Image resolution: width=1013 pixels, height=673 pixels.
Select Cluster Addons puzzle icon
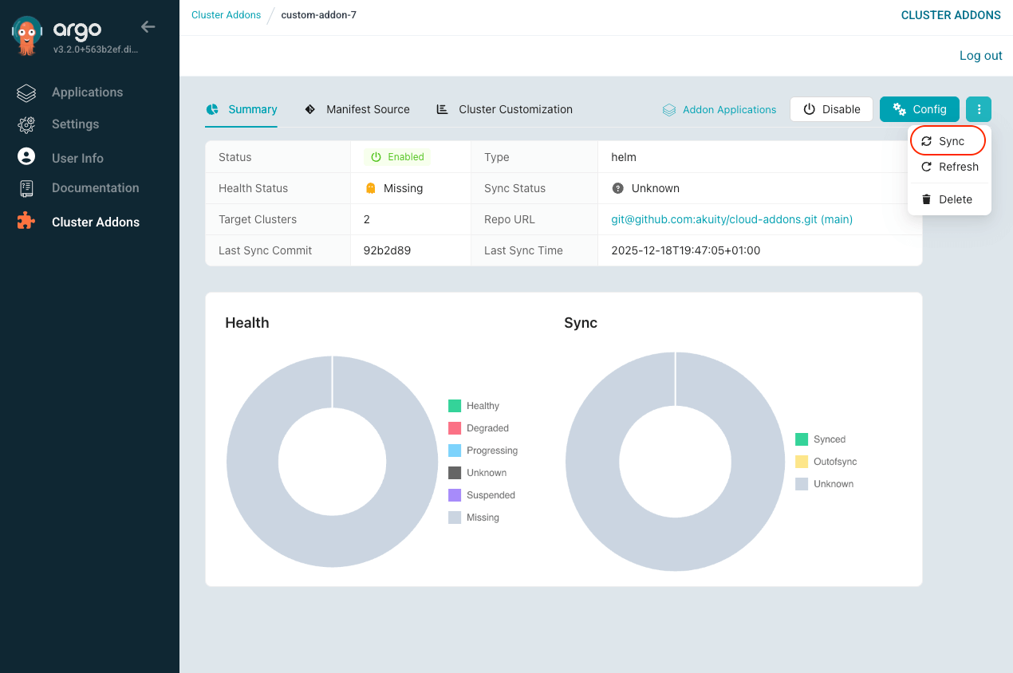26,222
